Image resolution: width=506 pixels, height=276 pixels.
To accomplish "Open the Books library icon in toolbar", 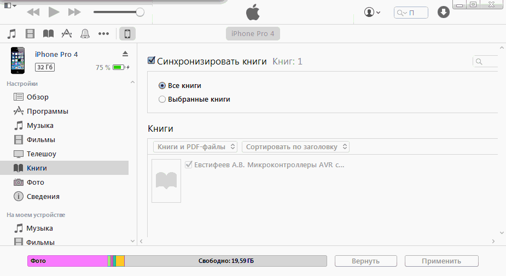I will 48,33.
